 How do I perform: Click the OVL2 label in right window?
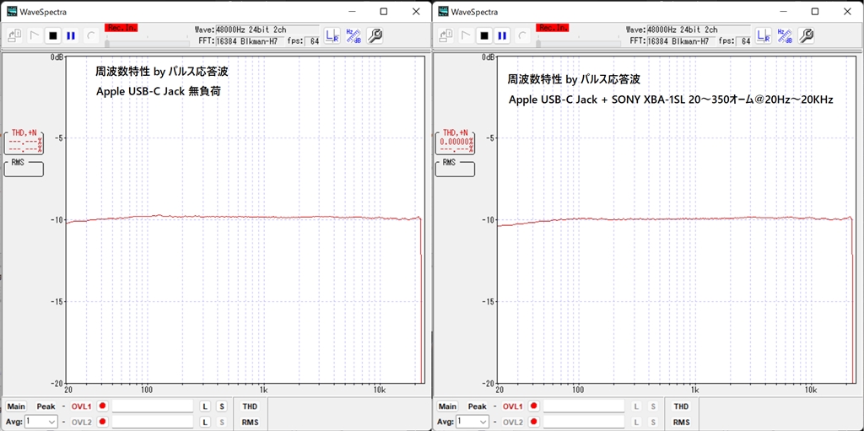[x=513, y=422]
